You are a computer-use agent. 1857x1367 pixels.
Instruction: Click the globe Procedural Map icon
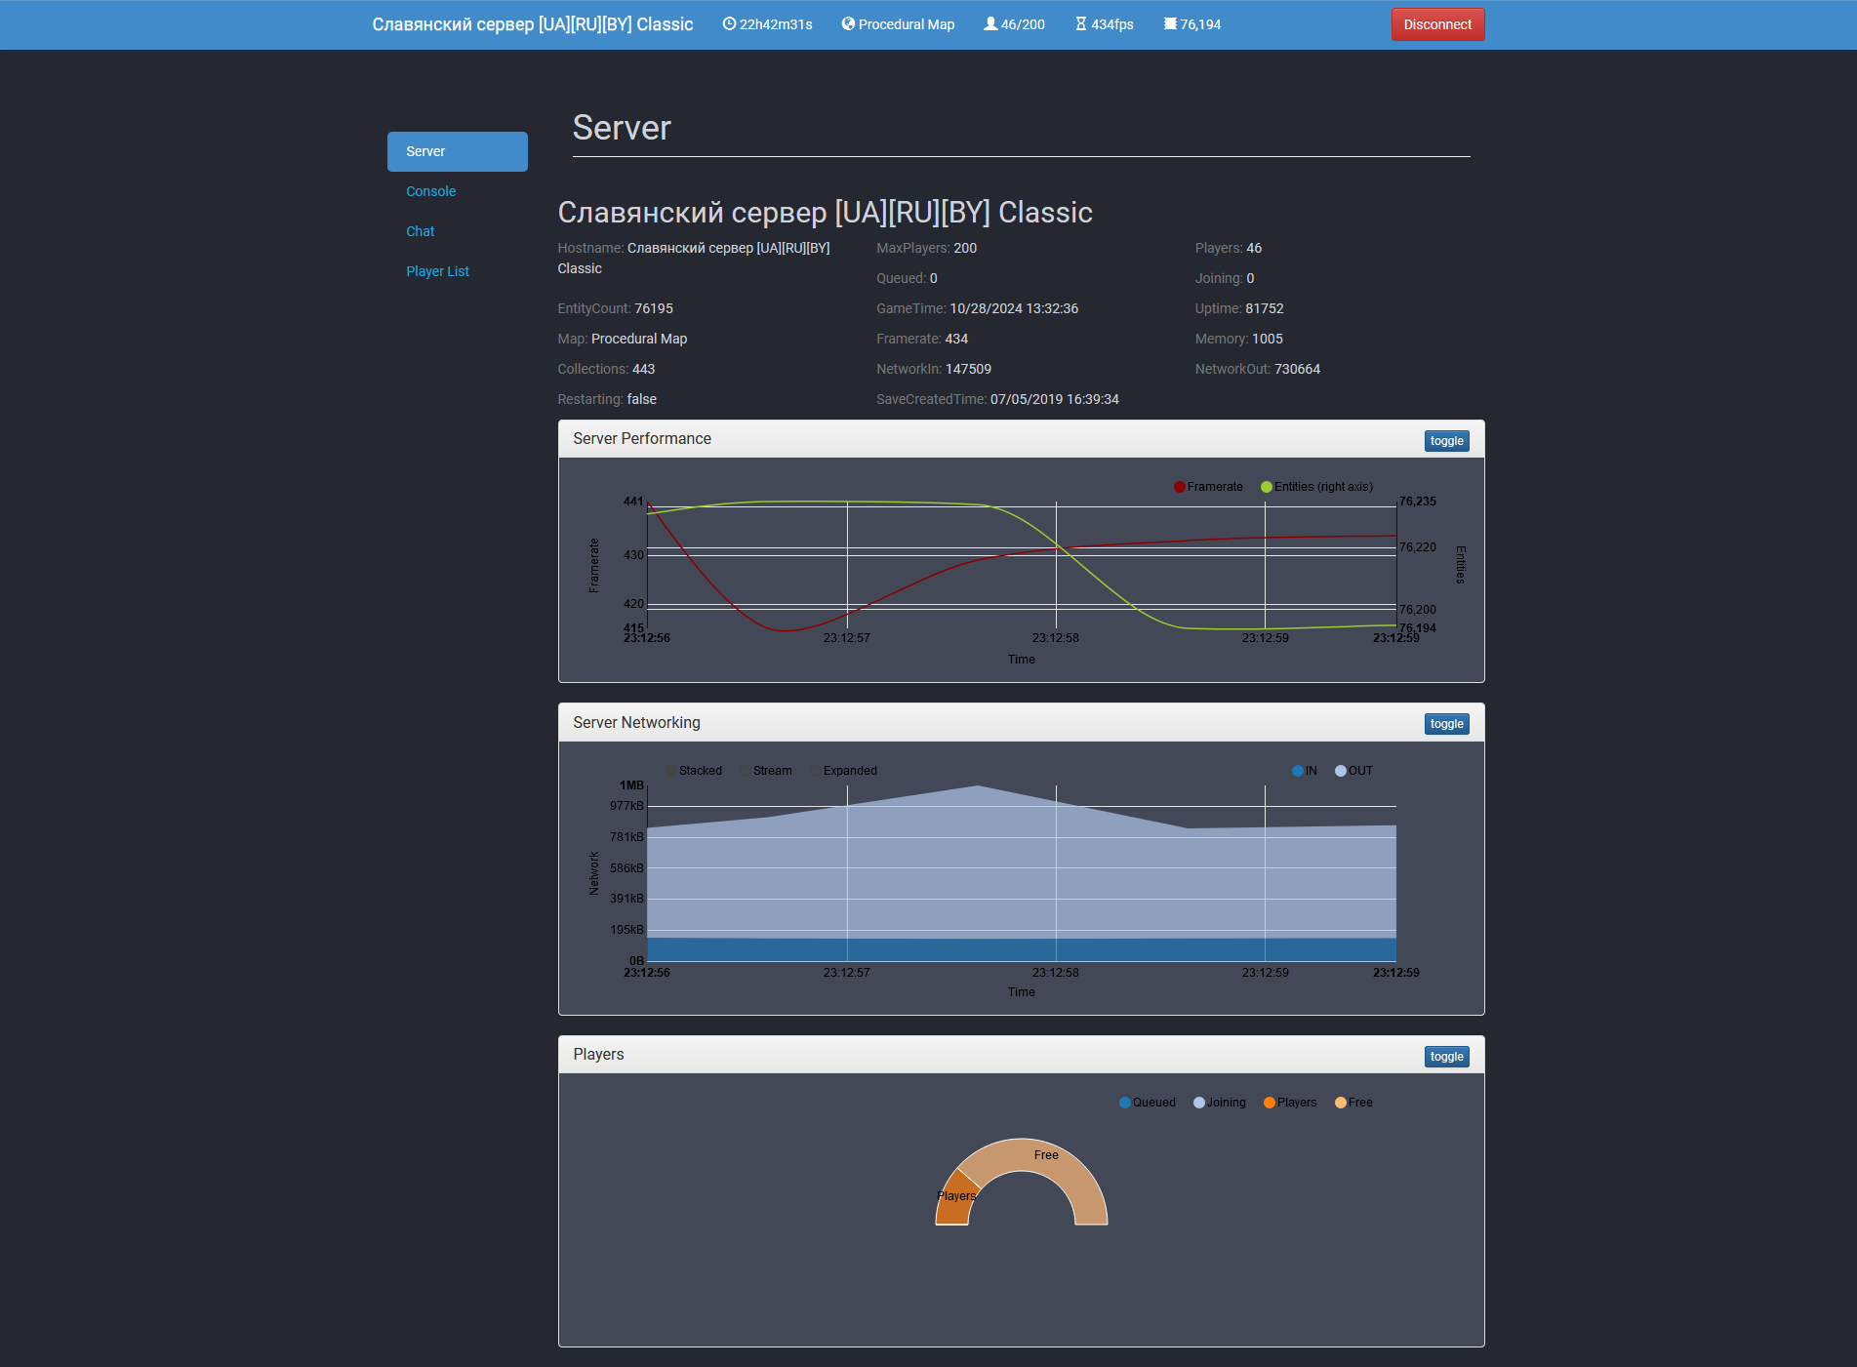click(848, 24)
